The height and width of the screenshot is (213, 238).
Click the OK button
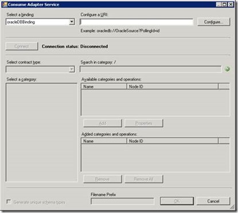[177, 201]
